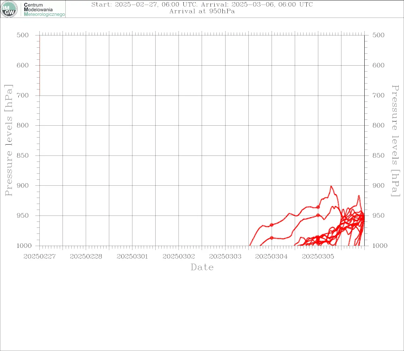Click the 'Arrival at 950hPa' subtitle
This screenshot has height=351, width=404.
pyautogui.click(x=202, y=11)
